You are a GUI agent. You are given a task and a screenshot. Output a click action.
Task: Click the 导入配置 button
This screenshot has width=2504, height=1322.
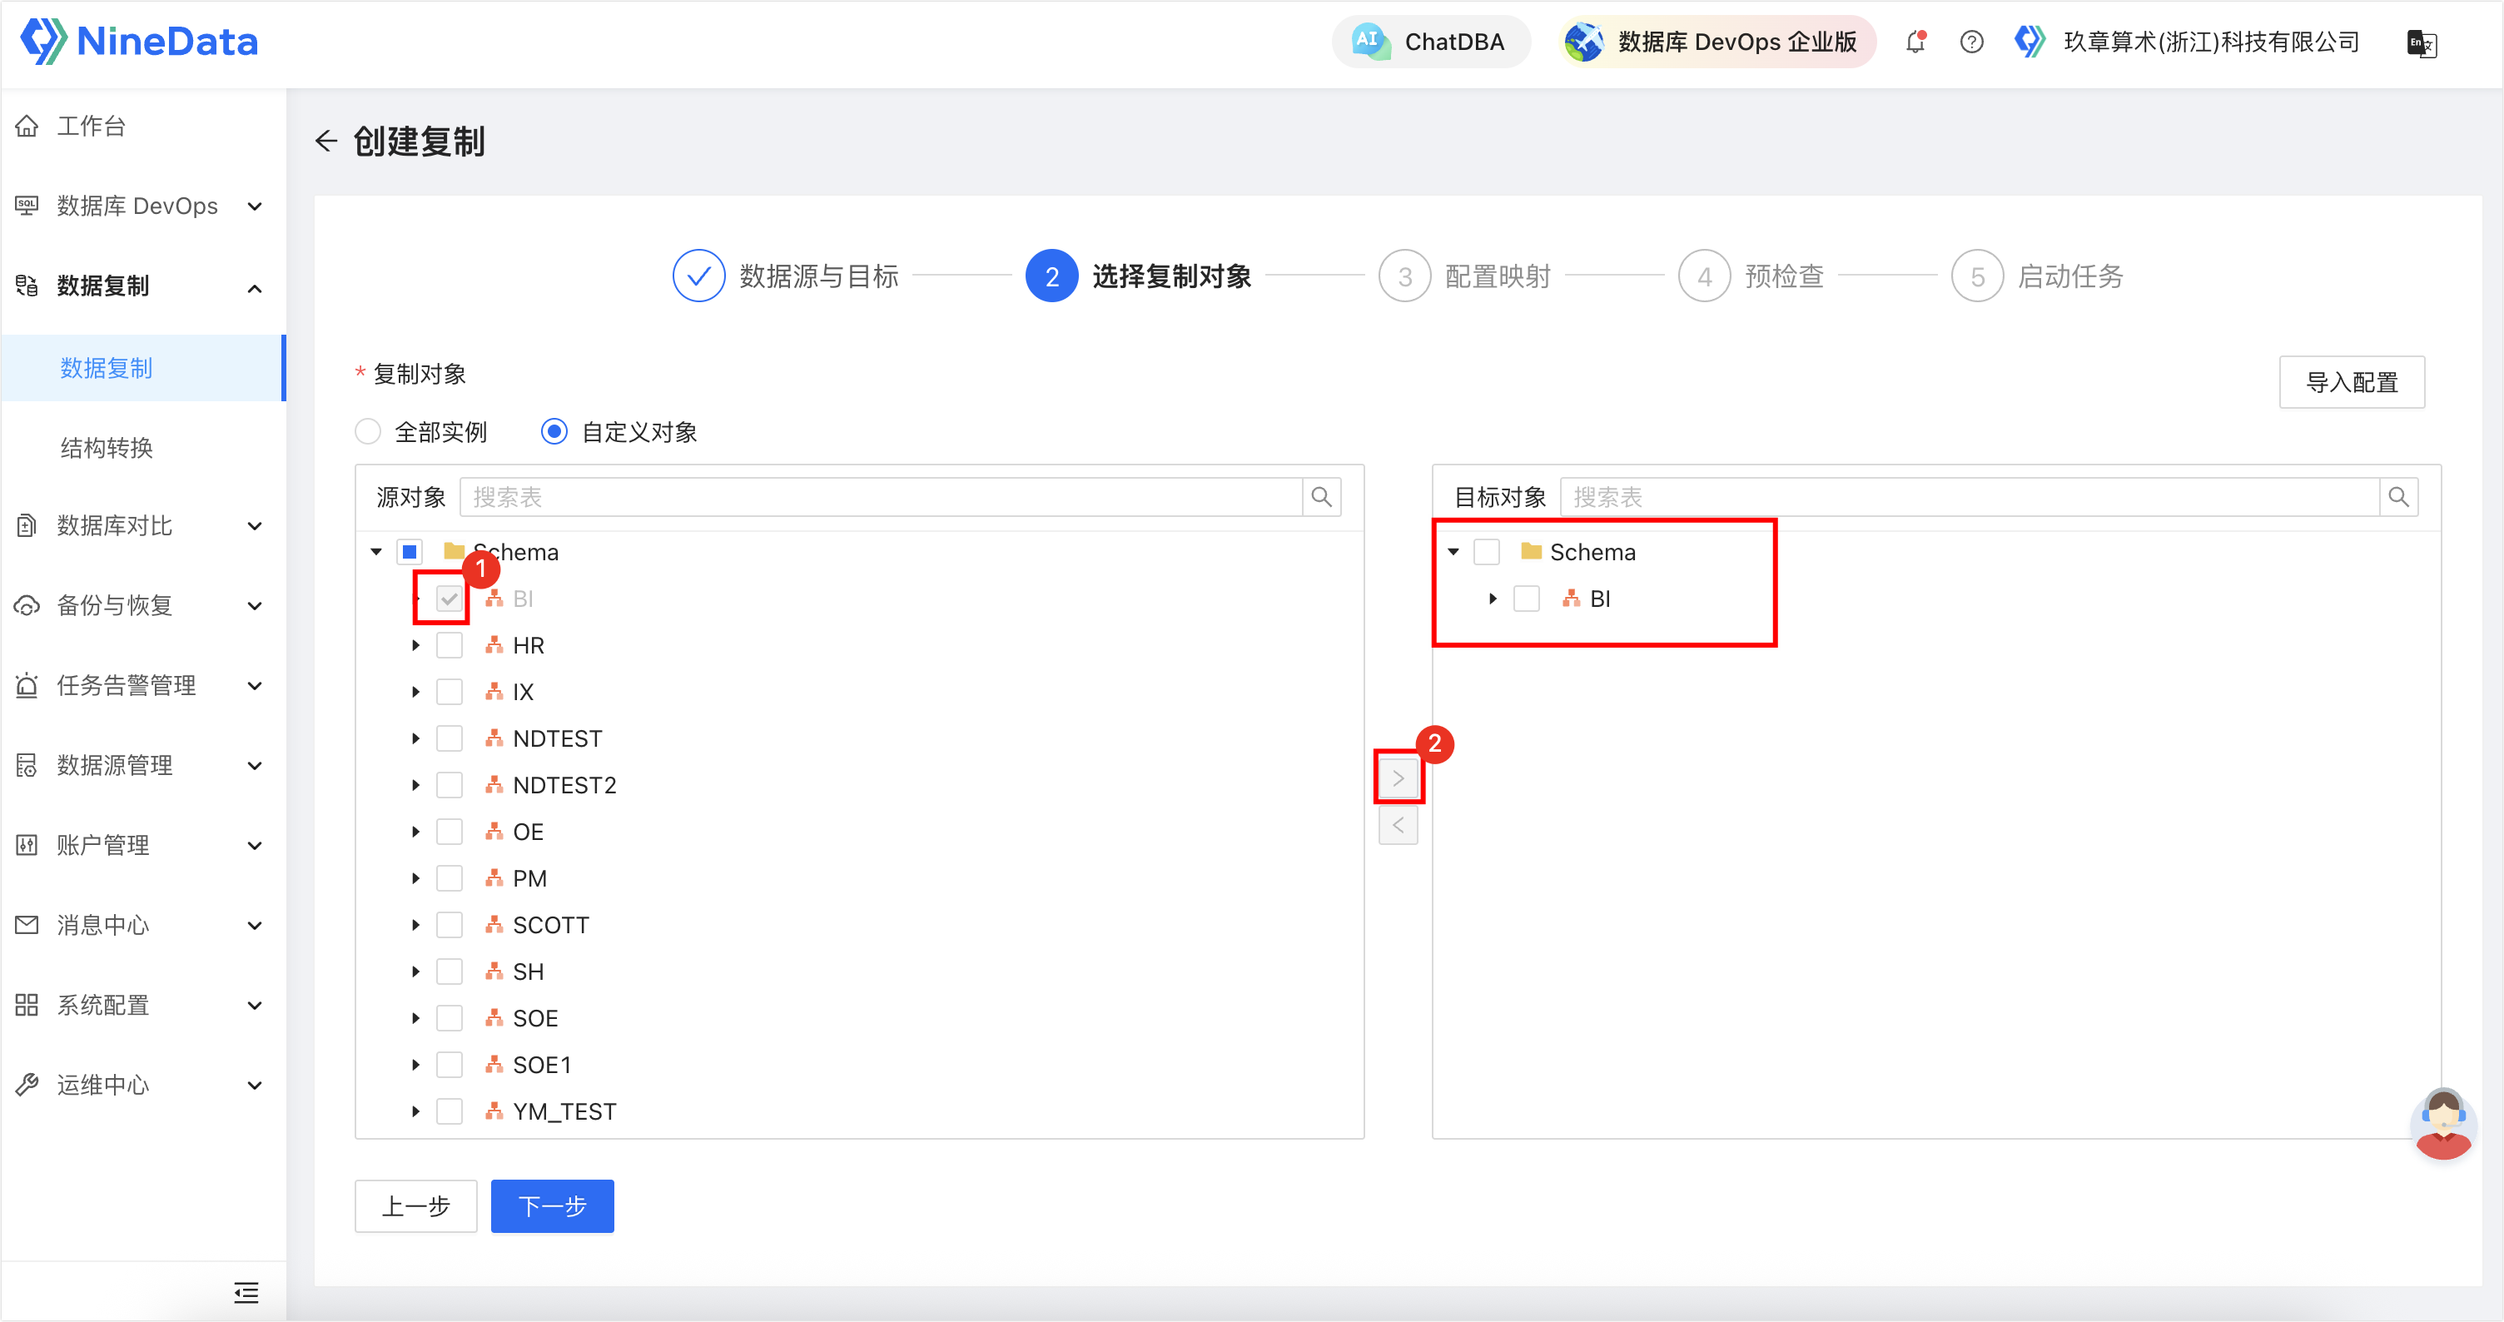click(2352, 382)
